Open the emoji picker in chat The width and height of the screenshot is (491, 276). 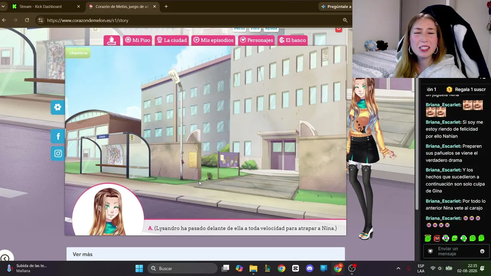click(482, 251)
